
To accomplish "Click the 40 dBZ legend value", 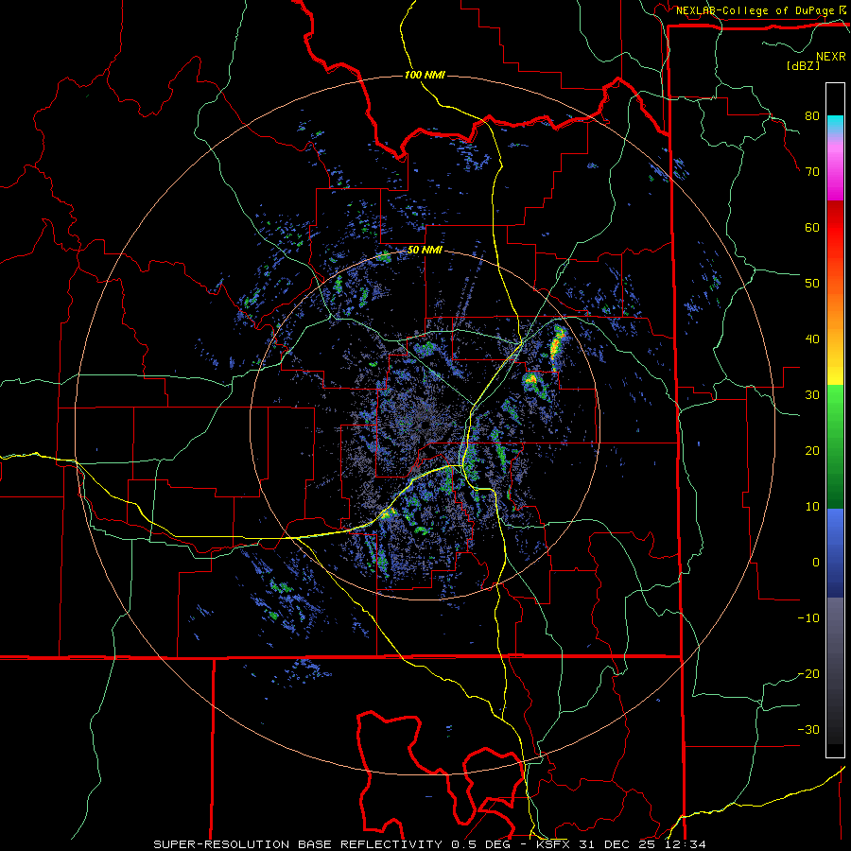I will 812,339.
